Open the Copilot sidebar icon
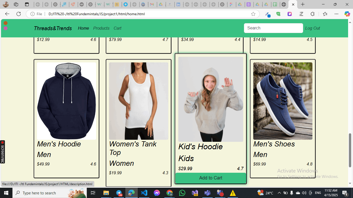This screenshot has width=353, height=198. click(347, 14)
